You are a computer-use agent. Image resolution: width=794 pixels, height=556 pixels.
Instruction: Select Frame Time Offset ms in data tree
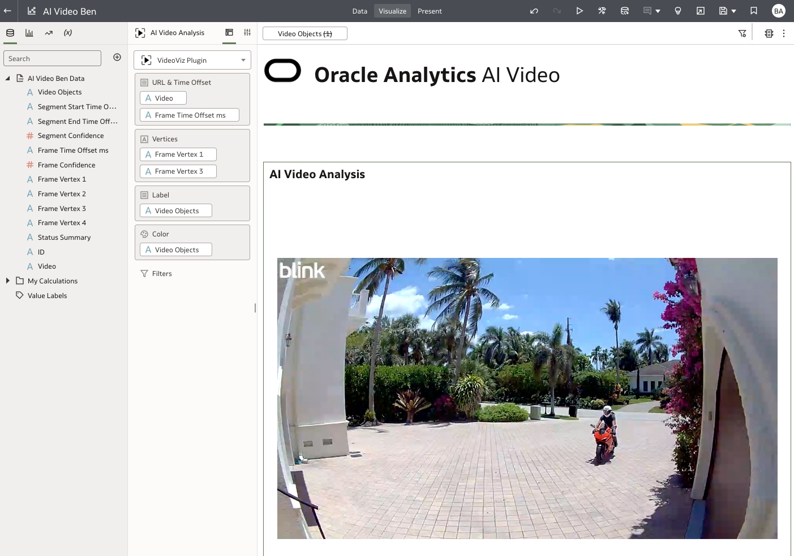72,150
